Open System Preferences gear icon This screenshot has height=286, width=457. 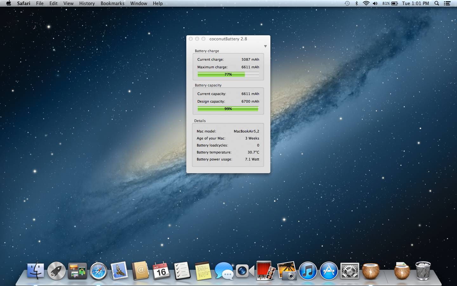(x=350, y=271)
